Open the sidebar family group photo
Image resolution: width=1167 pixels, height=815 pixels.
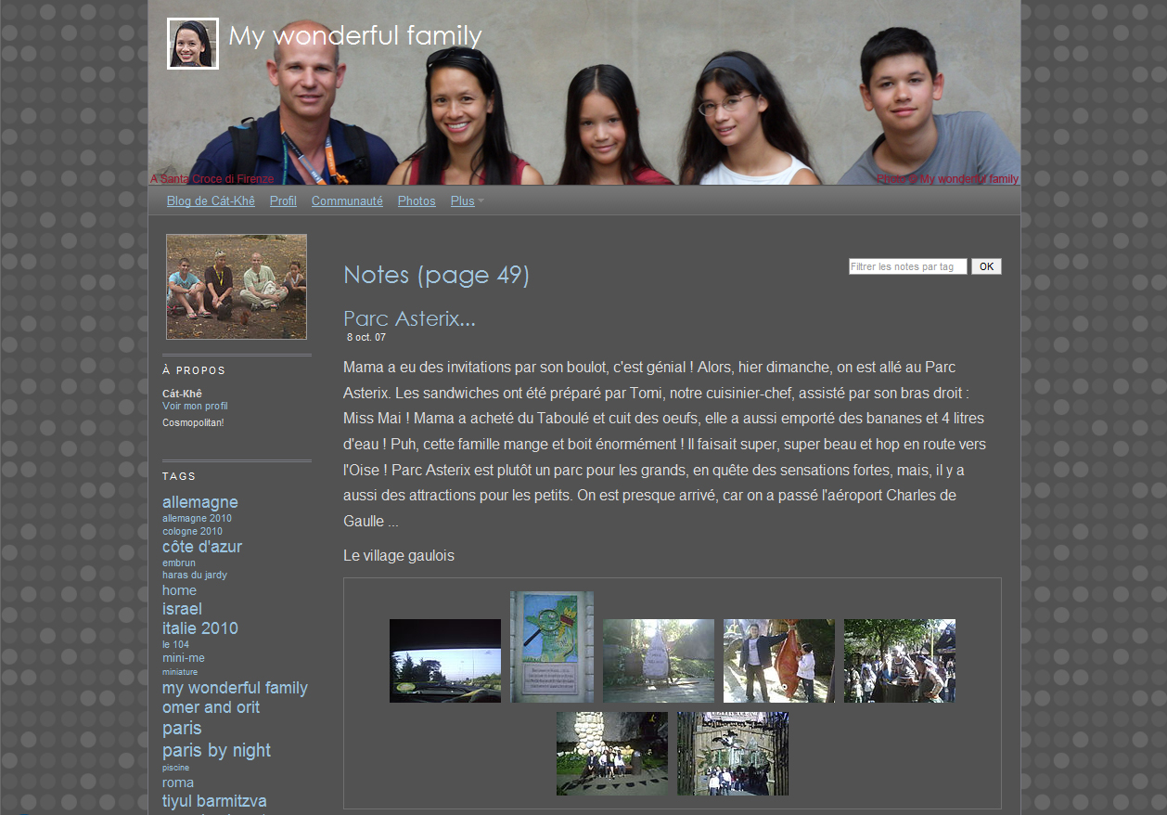[x=237, y=287]
